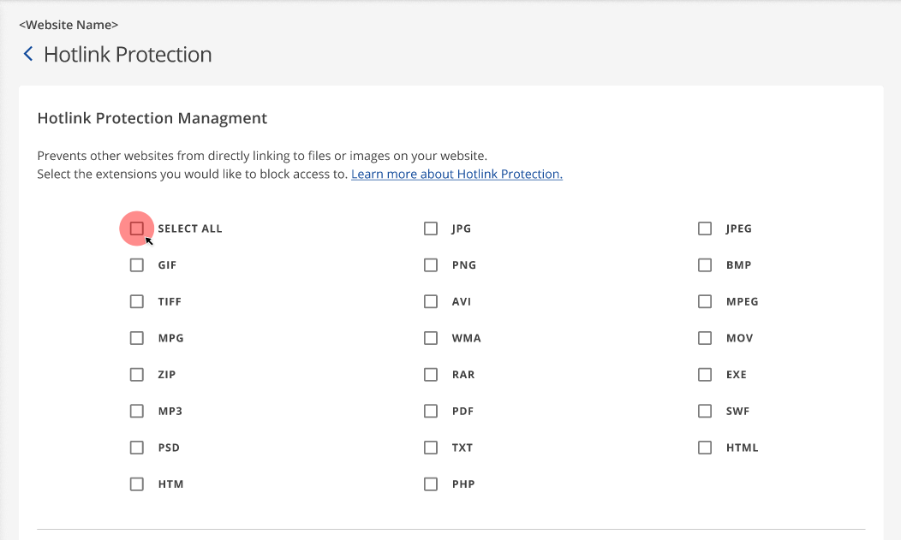Select the RAR checkbox

(x=431, y=374)
